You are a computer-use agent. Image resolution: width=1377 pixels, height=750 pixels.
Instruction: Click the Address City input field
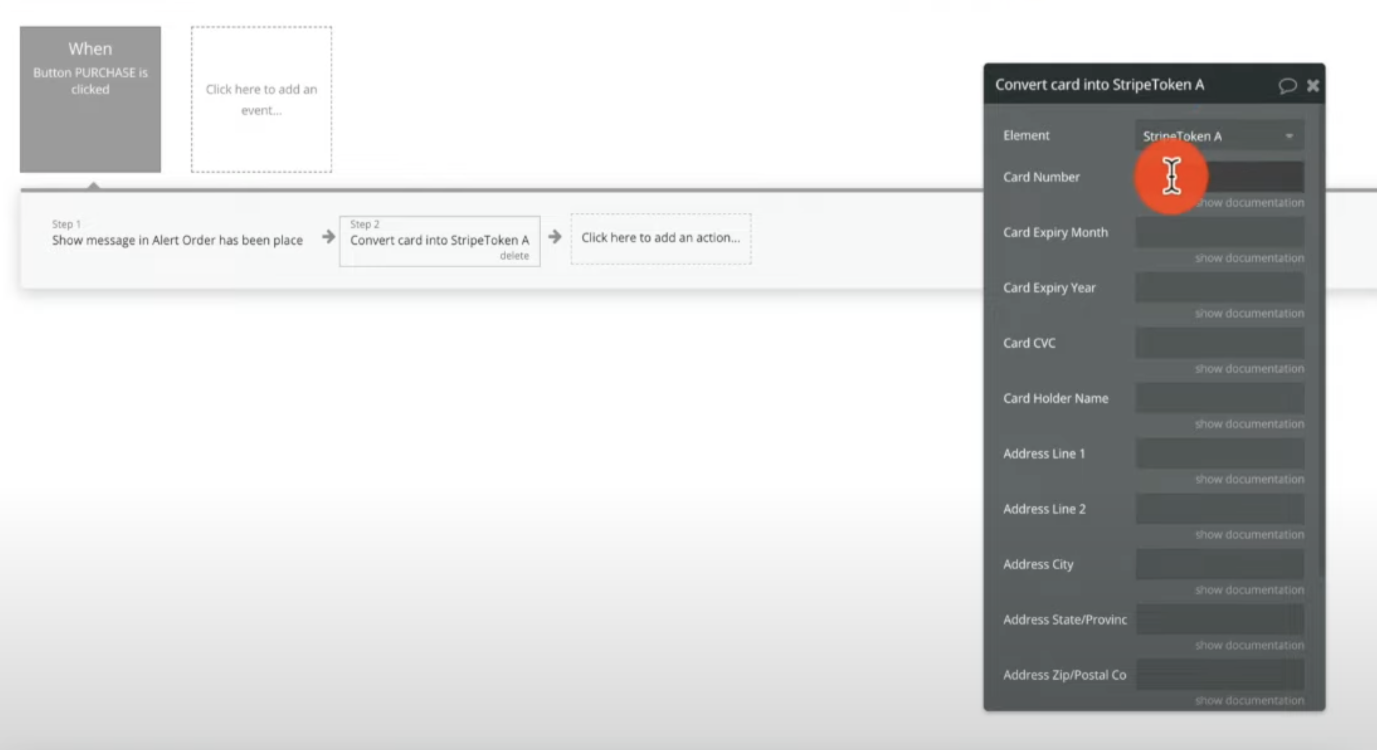click(x=1219, y=565)
